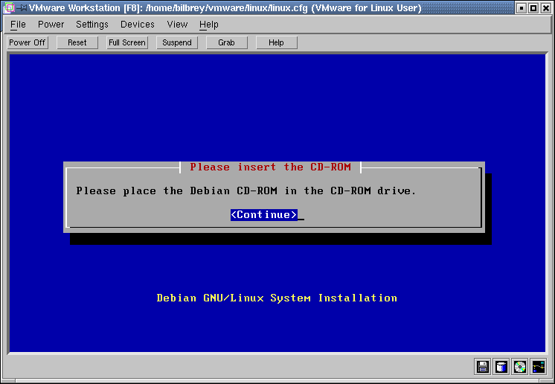Click the Help toolbar button
This screenshot has height=384, width=555.
(276, 42)
